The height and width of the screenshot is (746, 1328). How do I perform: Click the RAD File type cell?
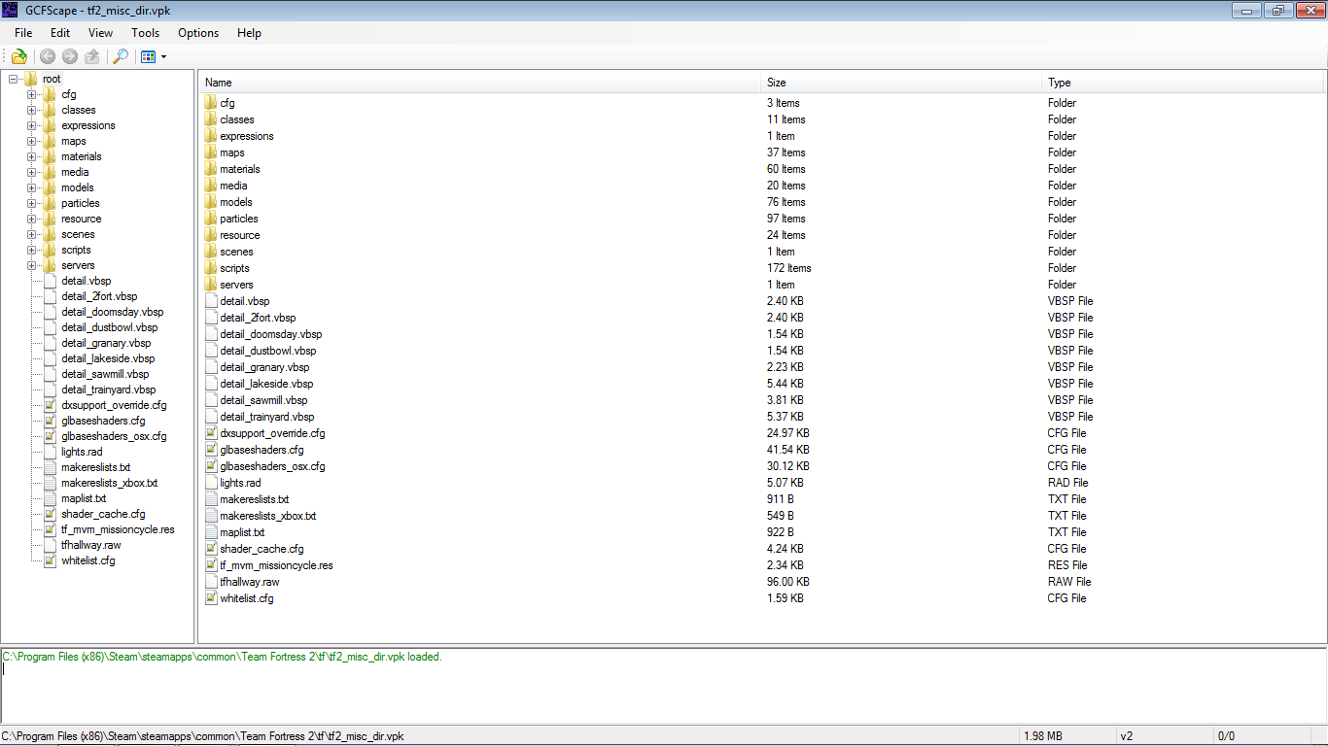(x=1067, y=483)
